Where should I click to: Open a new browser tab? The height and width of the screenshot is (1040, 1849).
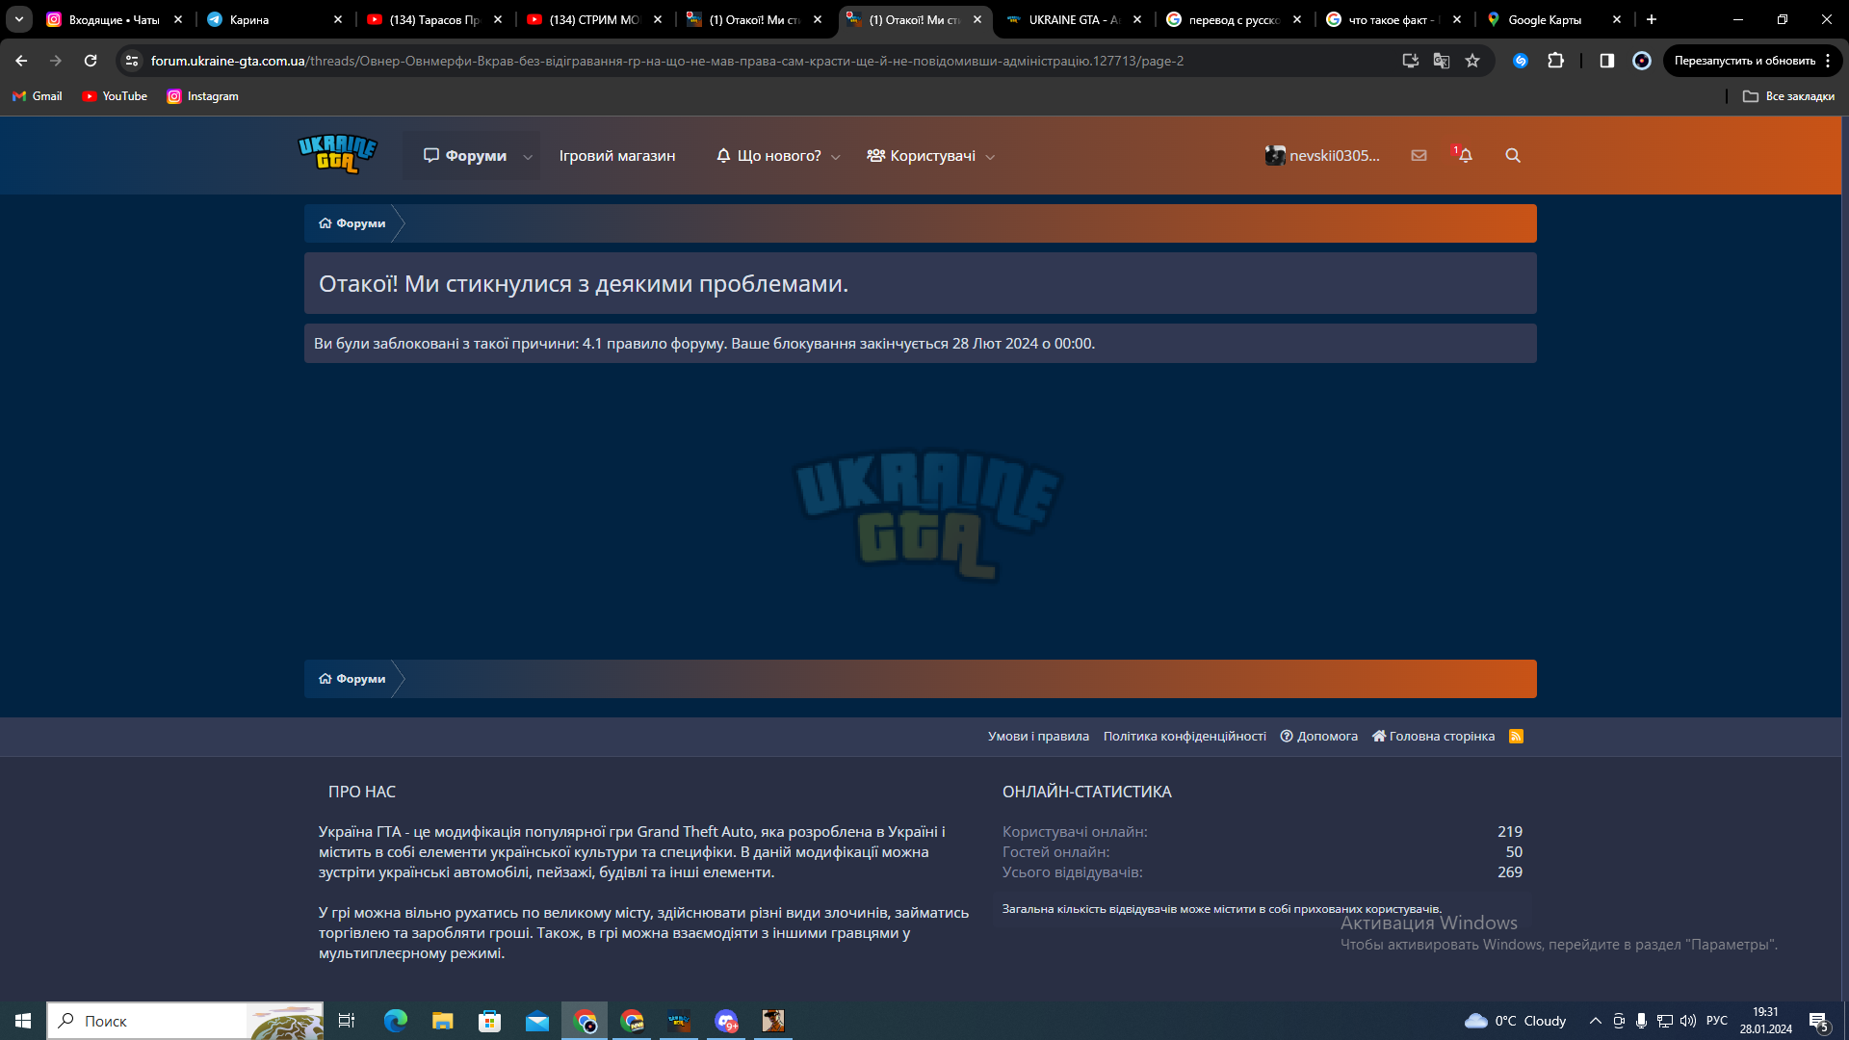1652,19
